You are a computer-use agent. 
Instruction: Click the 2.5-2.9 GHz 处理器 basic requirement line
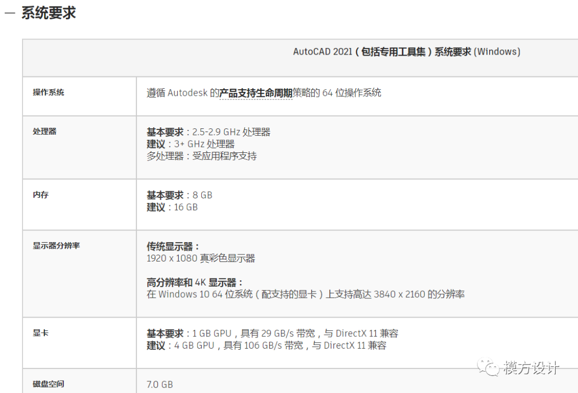click(x=209, y=132)
